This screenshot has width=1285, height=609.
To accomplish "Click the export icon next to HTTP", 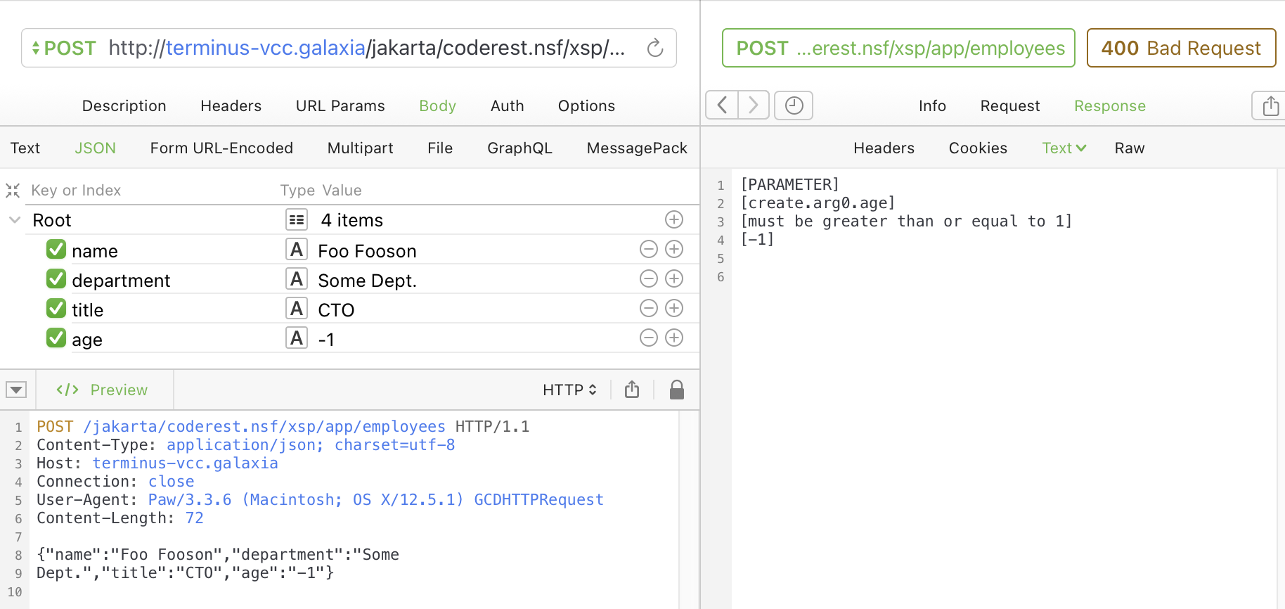I will 632,390.
